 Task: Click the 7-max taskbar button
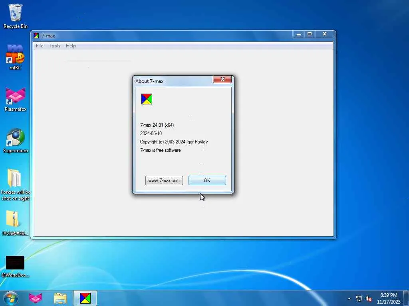pos(85,298)
